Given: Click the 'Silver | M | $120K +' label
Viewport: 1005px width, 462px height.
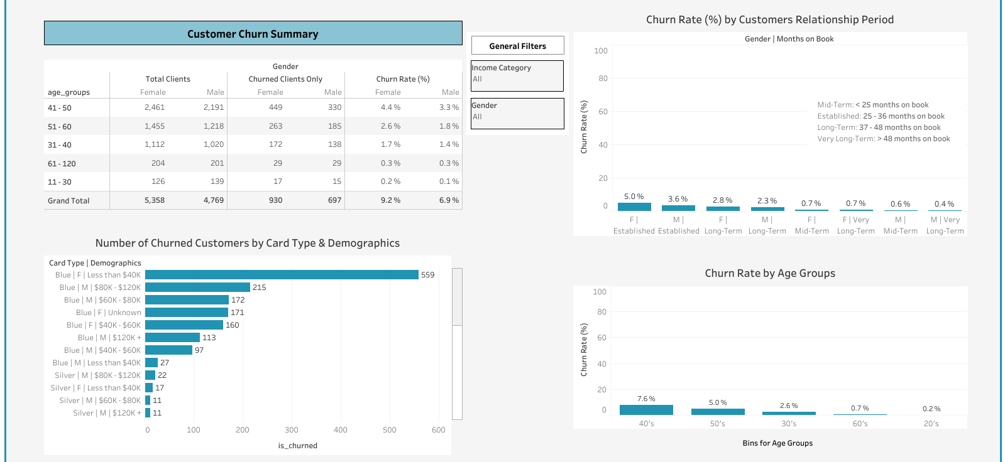Looking at the screenshot, I should (107, 413).
